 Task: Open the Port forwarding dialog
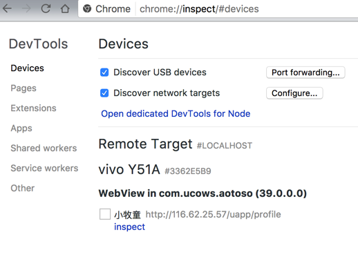coord(305,73)
